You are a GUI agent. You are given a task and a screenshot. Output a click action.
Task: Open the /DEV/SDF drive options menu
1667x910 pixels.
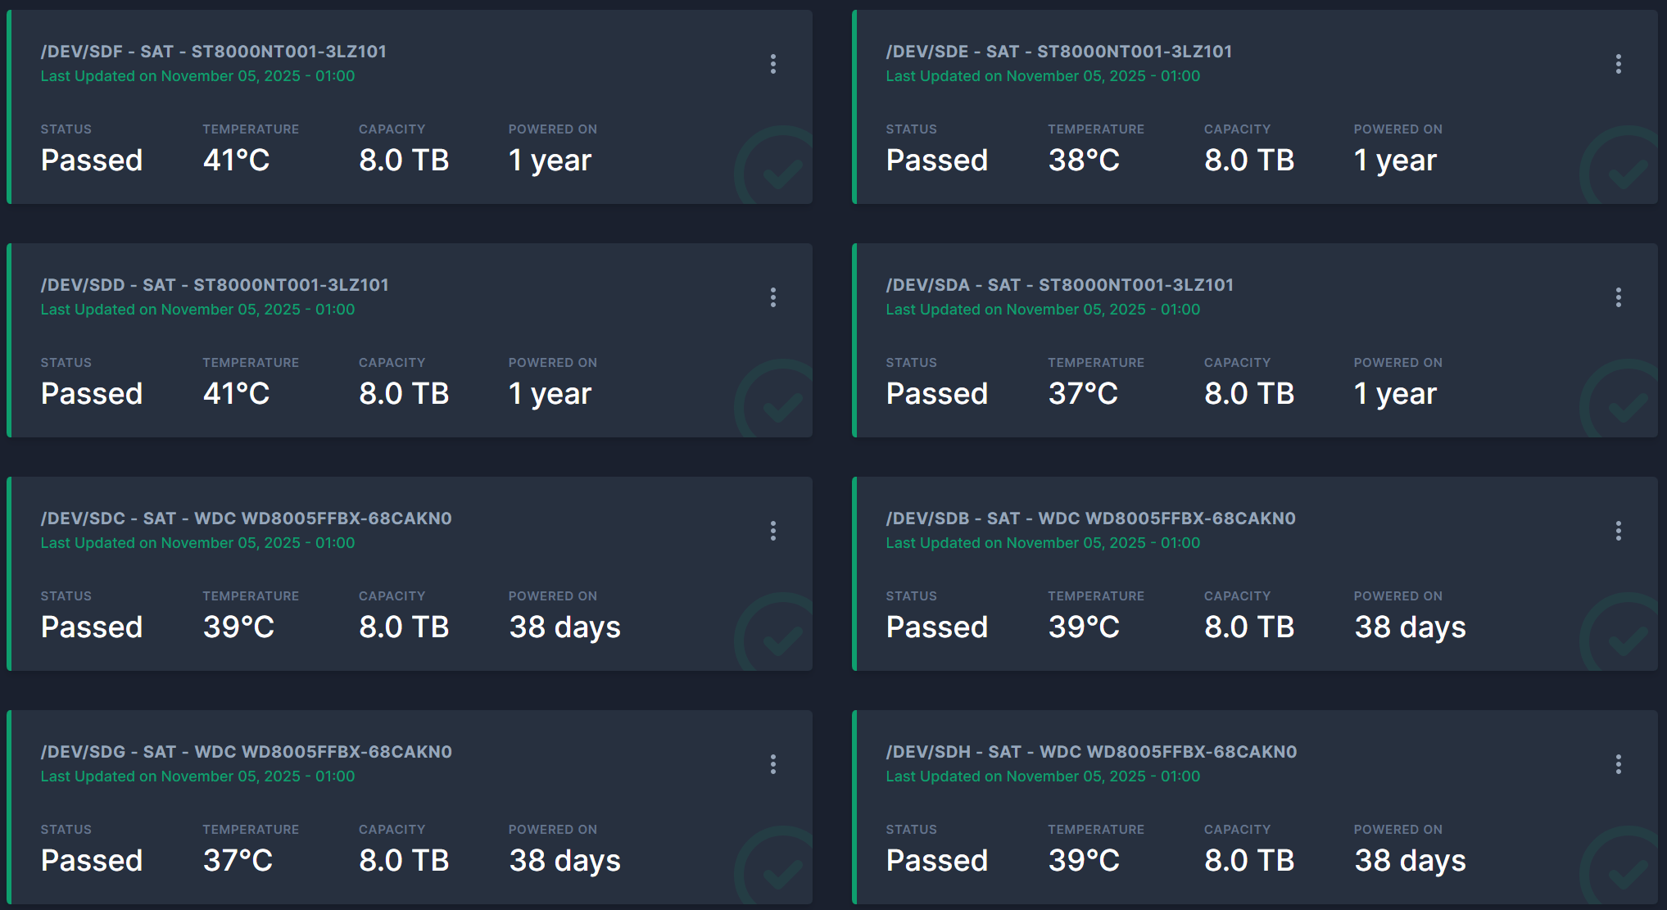[772, 64]
